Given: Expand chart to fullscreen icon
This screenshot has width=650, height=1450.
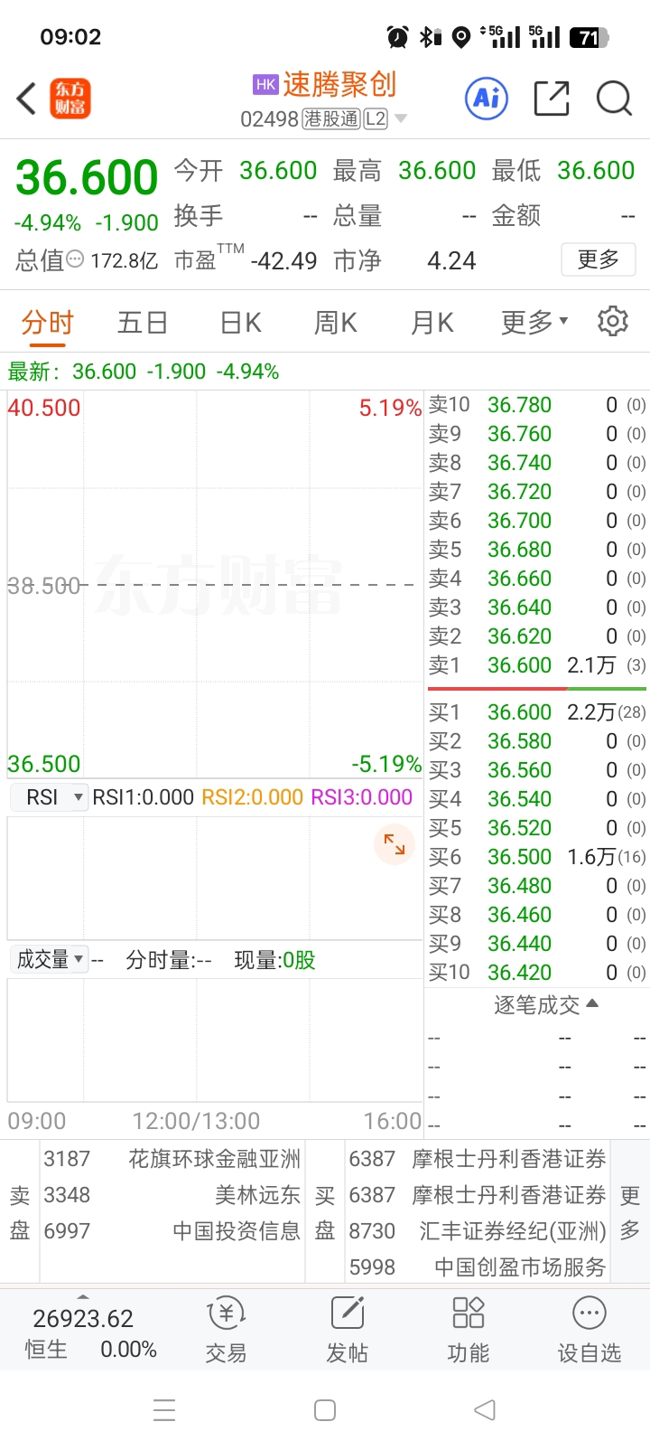Looking at the screenshot, I should [395, 844].
